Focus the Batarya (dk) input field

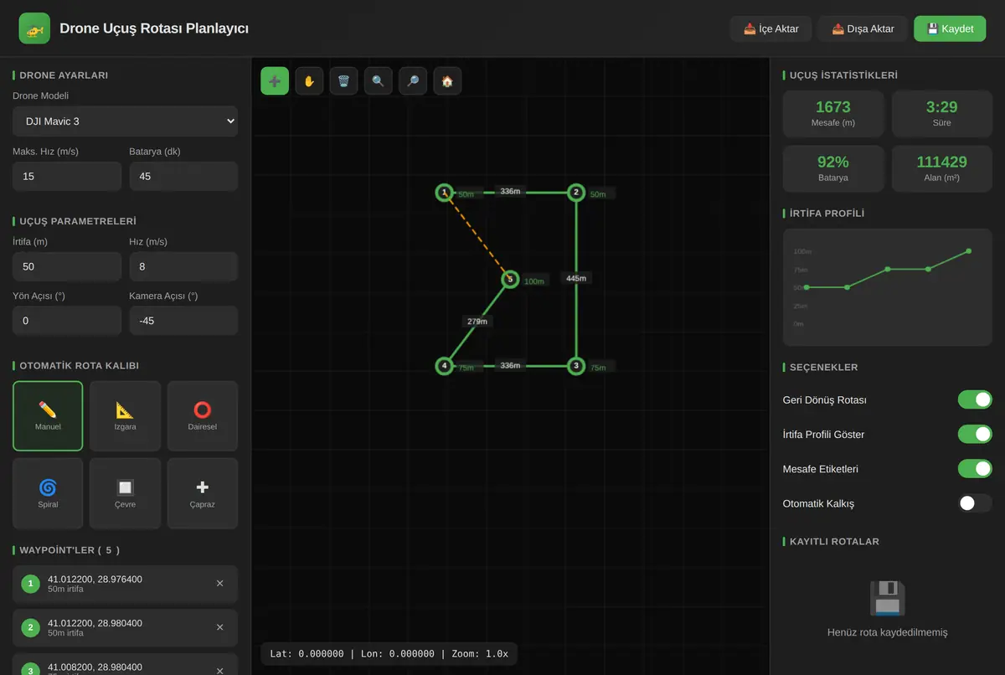coord(183,177)
